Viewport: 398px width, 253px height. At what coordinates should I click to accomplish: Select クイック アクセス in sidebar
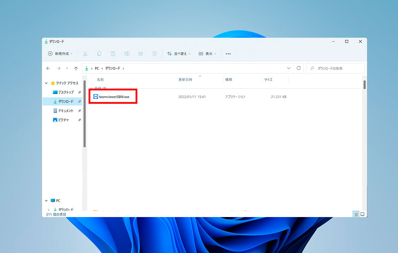coord(64,83)
